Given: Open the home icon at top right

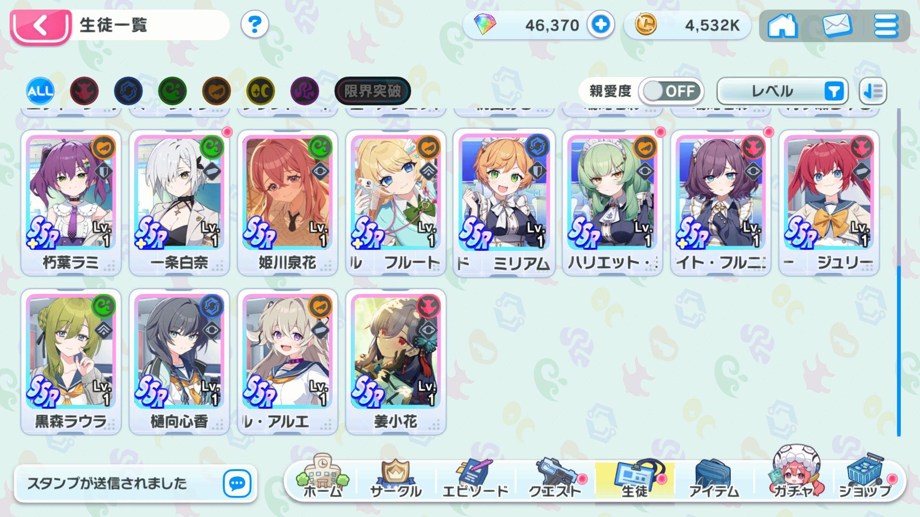Looking at the screenshot, I should [782, 25].
